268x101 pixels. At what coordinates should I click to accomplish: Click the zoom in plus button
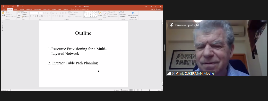(156, 90)
